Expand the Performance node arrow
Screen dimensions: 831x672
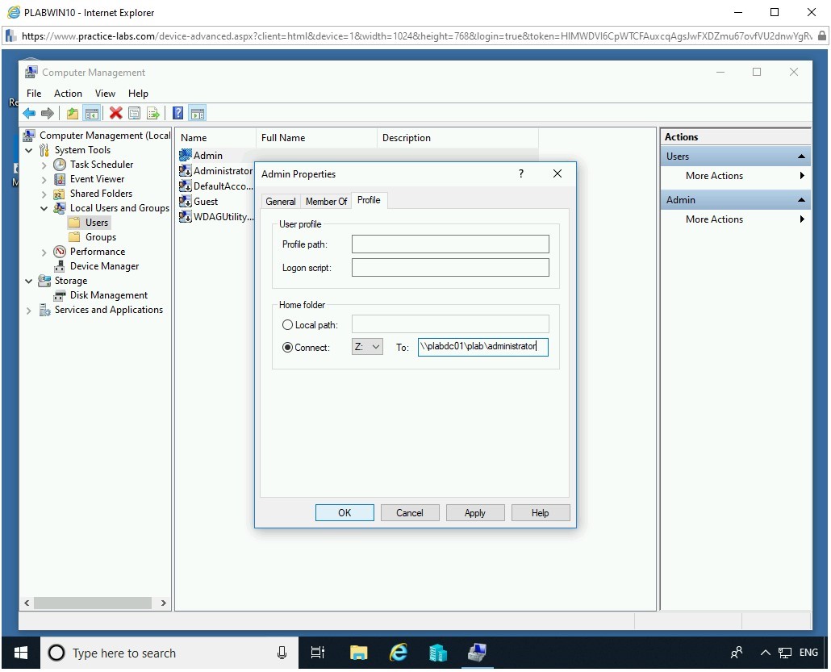(44, 253)
